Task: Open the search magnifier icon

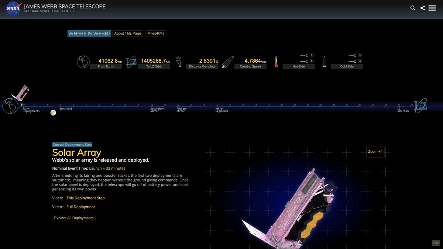Action: pos(413,8)
